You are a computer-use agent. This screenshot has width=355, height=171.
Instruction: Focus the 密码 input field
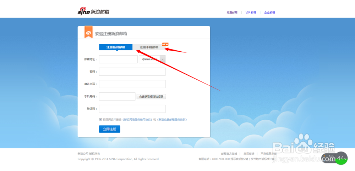click(x=132, y=72)
